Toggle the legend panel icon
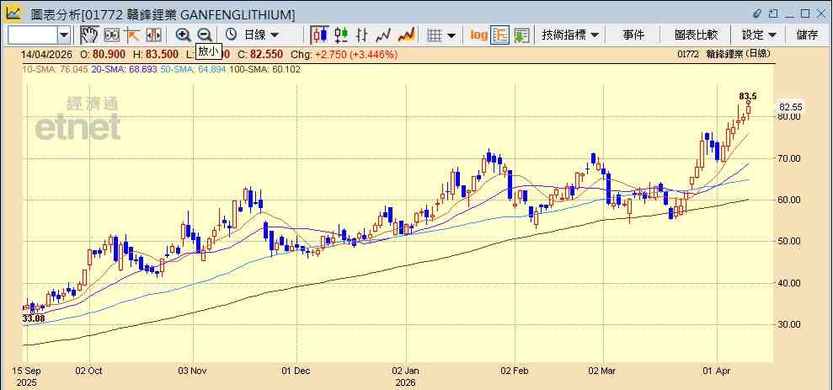 pos(500,35)
